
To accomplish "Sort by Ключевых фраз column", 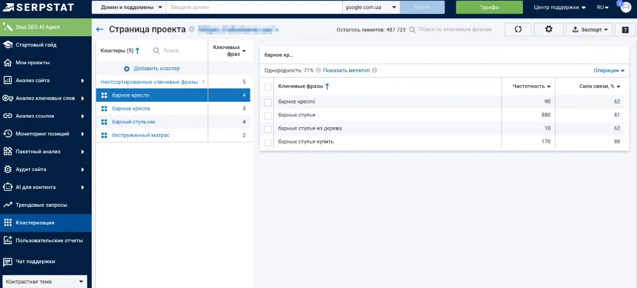I will click(229, 51).
